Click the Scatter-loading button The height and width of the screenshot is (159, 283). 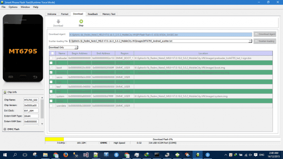click(265, 41)
